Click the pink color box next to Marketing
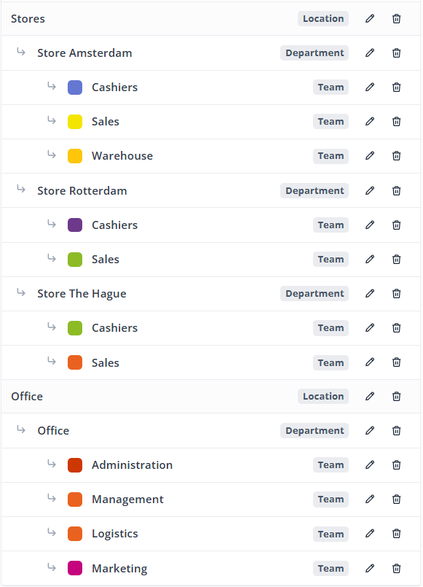The image size is (423, 587). click(x=76, y=568)
